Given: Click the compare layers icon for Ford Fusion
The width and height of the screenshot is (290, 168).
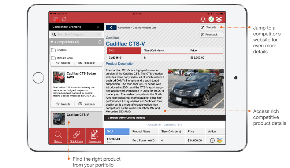Looking at the screenshot, I should 220,141.
